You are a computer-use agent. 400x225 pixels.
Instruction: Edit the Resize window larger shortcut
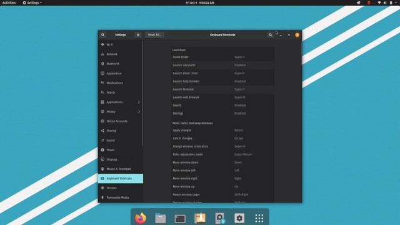click(x=222, y=194)
